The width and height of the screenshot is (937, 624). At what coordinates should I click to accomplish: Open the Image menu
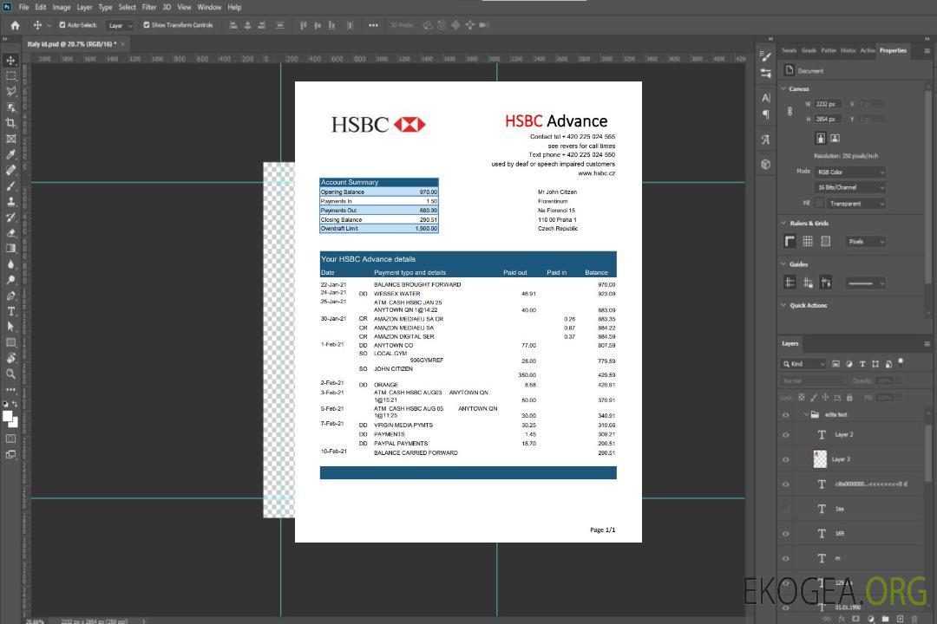pyautogui.click(x=62, y=7)
